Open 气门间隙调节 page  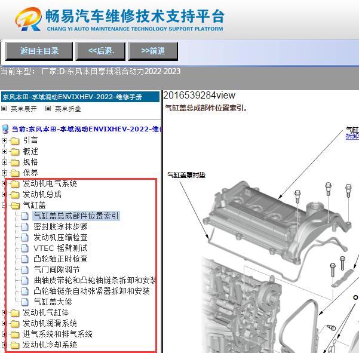(57, 269)
